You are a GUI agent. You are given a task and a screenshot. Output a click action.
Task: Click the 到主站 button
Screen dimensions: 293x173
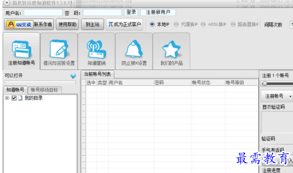[92, 24]
